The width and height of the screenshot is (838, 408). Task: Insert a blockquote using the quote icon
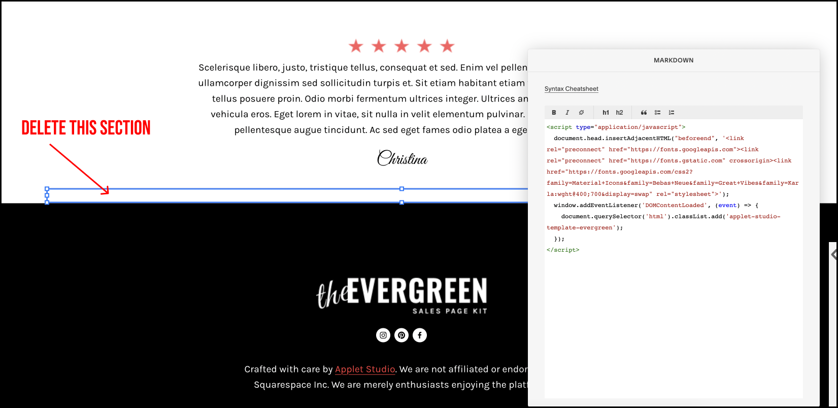[644, 113]
